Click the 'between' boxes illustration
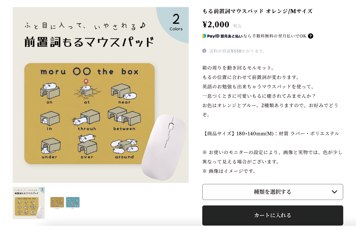 click(x=124, y=117)
